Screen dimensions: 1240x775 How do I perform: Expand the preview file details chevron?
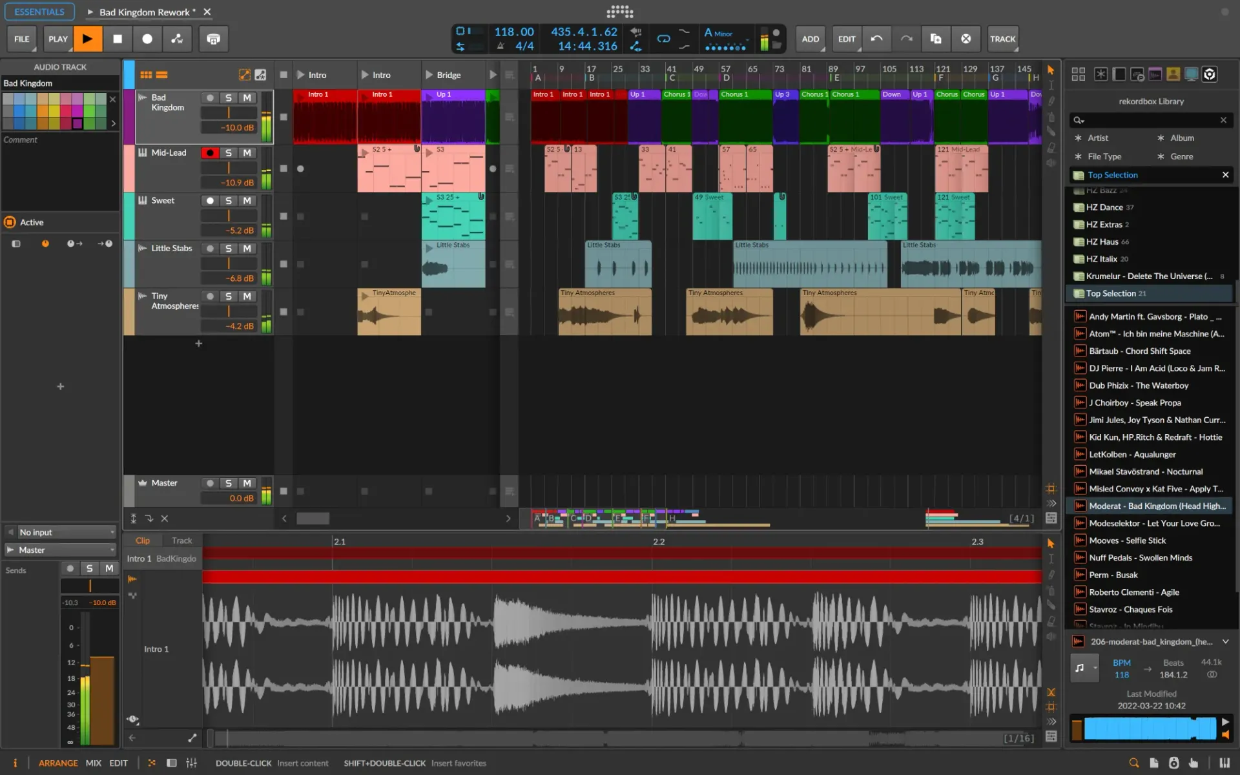[1226, 641]
